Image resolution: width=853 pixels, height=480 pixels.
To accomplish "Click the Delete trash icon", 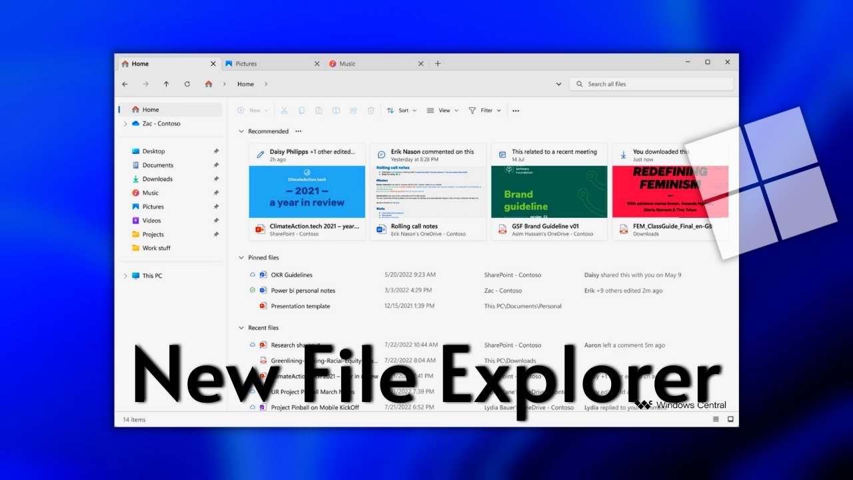I will coord(371,111).
